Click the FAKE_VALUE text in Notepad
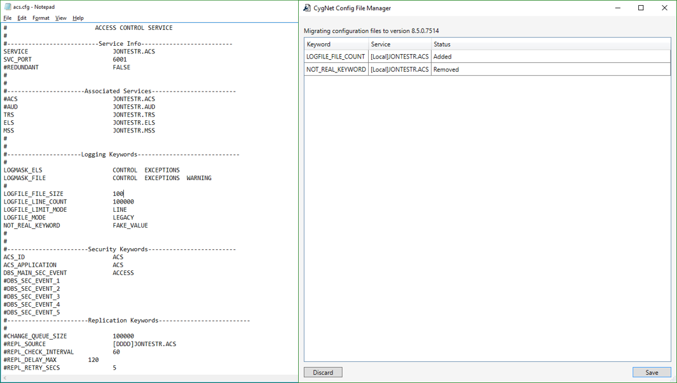 [130, 225]
